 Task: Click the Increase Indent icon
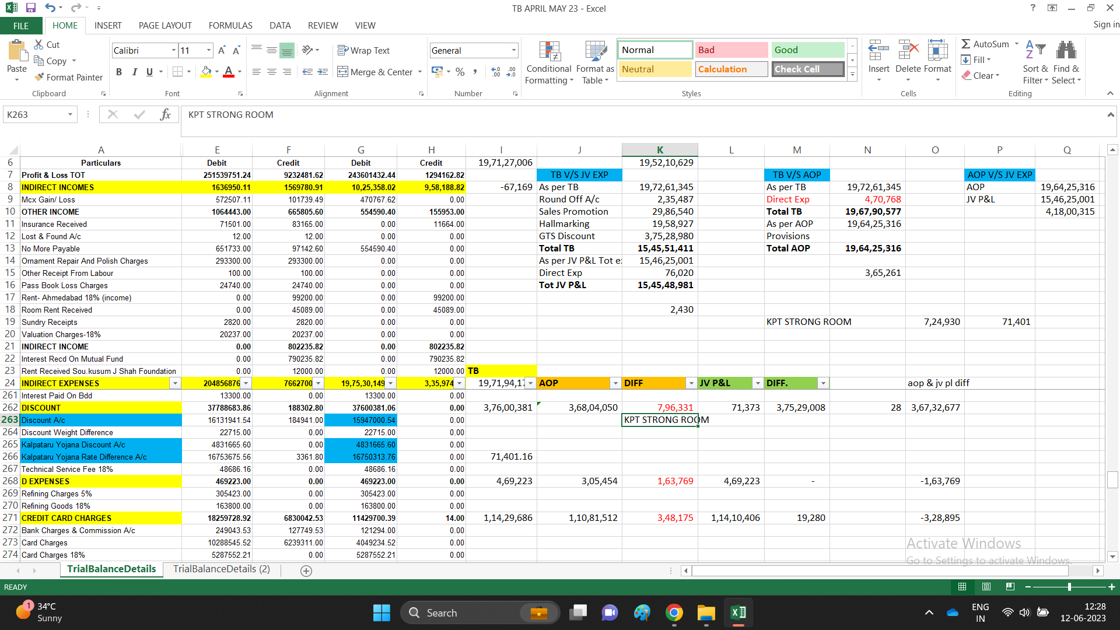click(323, 72)
